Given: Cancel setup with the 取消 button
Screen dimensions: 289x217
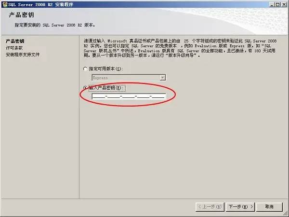Looking at the screenshot, I should coord(269,207).
